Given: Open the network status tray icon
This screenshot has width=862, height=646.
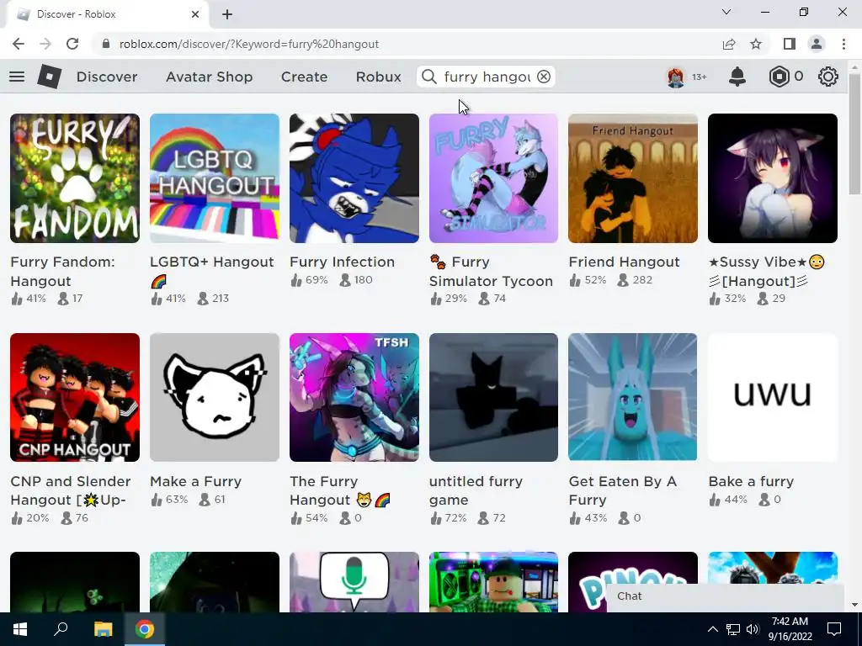Looking at the screenshot, I should click(733, 629).
